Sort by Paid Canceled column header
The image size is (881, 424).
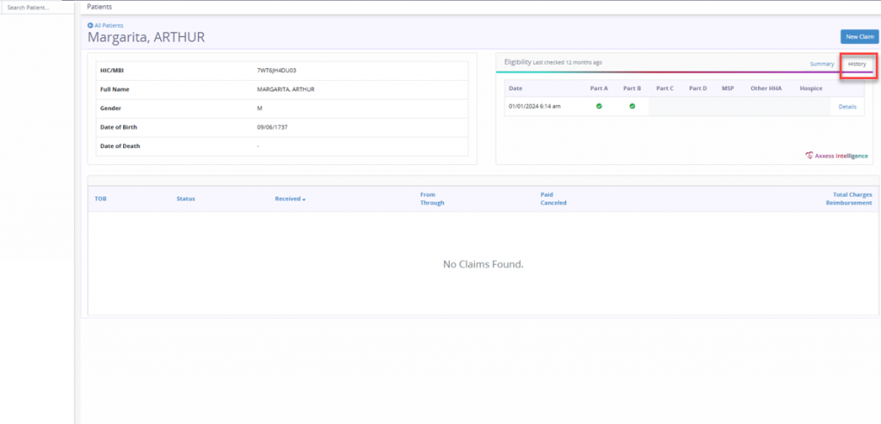point(553,199)
